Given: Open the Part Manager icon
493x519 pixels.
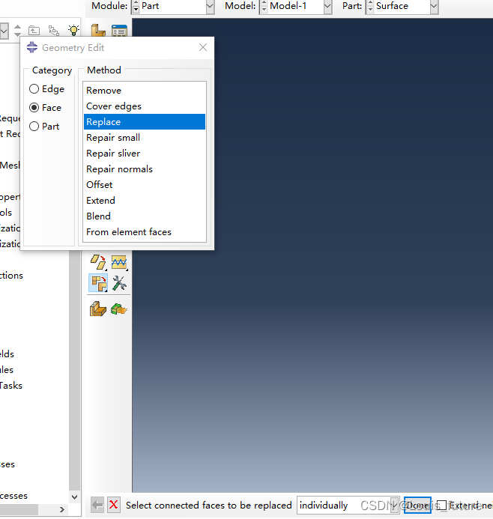Looking at the screenshot, I should click(x=118, y=31).
